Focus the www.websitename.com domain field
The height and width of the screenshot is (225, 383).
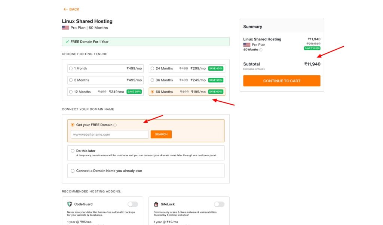(110, 135)
